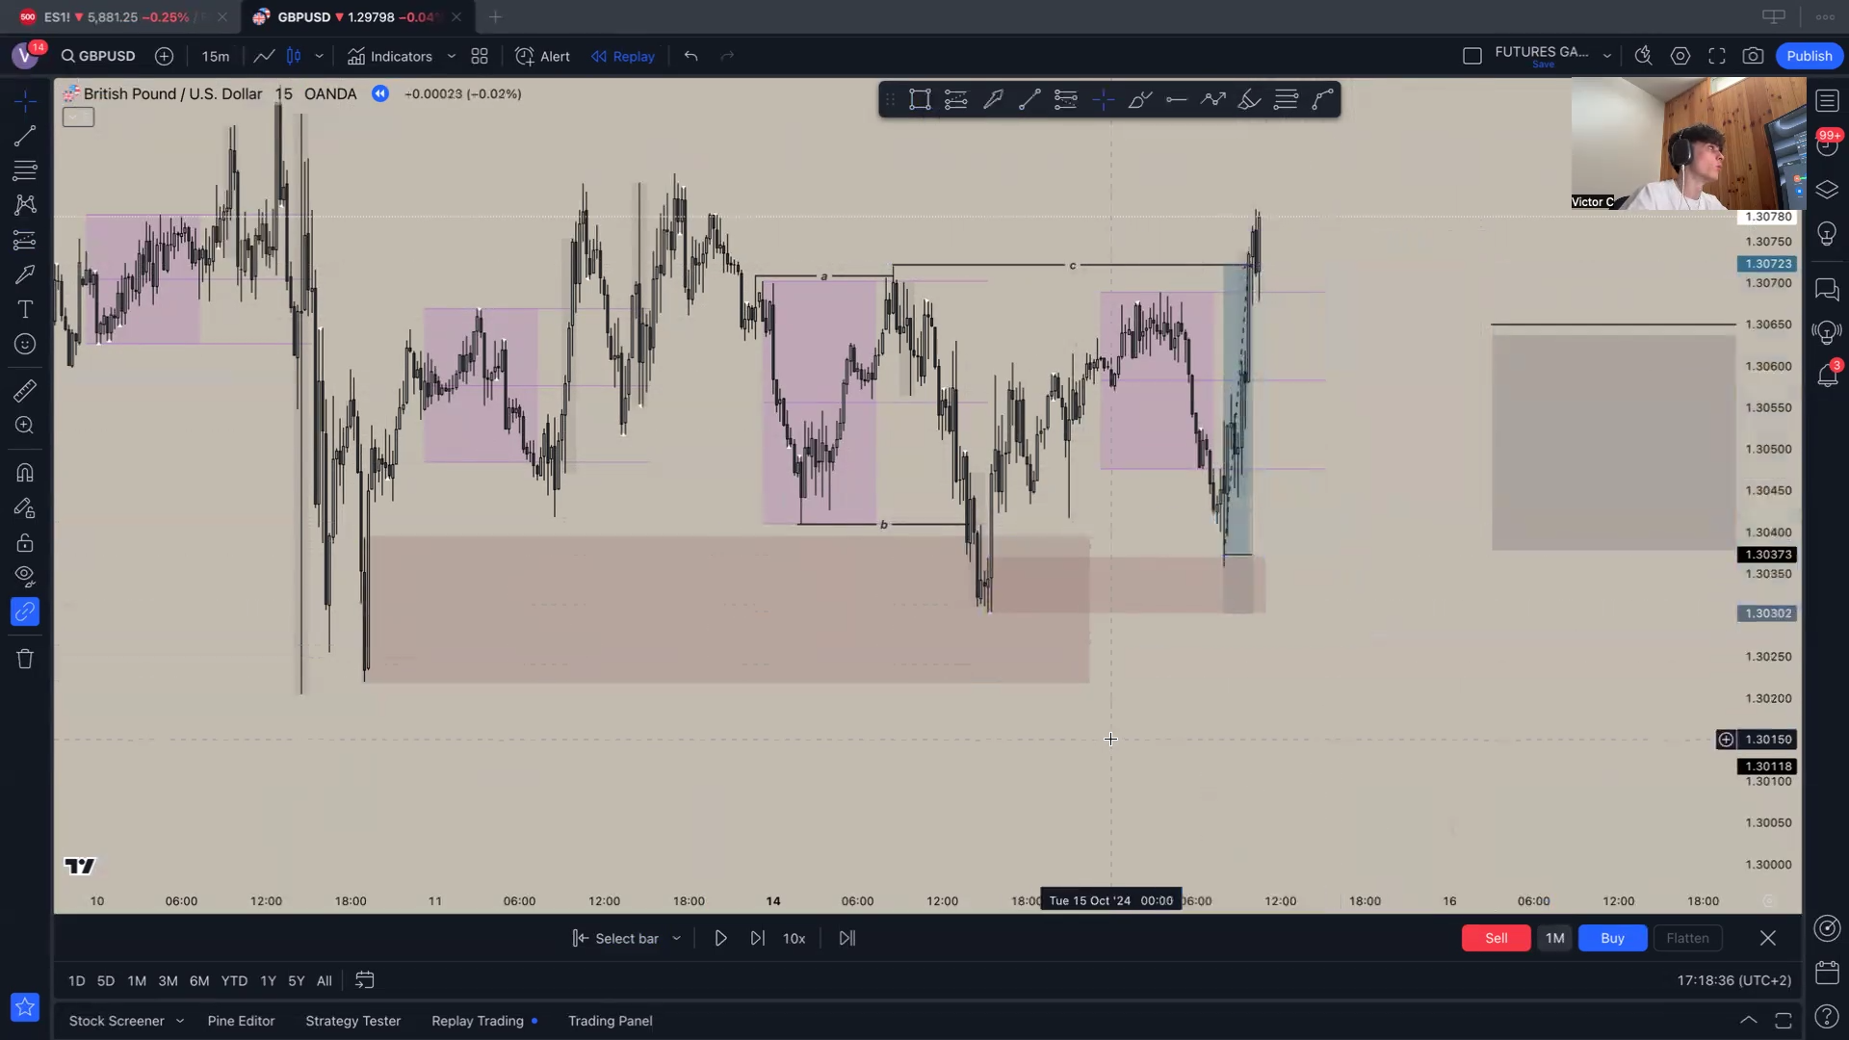
Task: Click the red Sell button
Action: 1496,938
